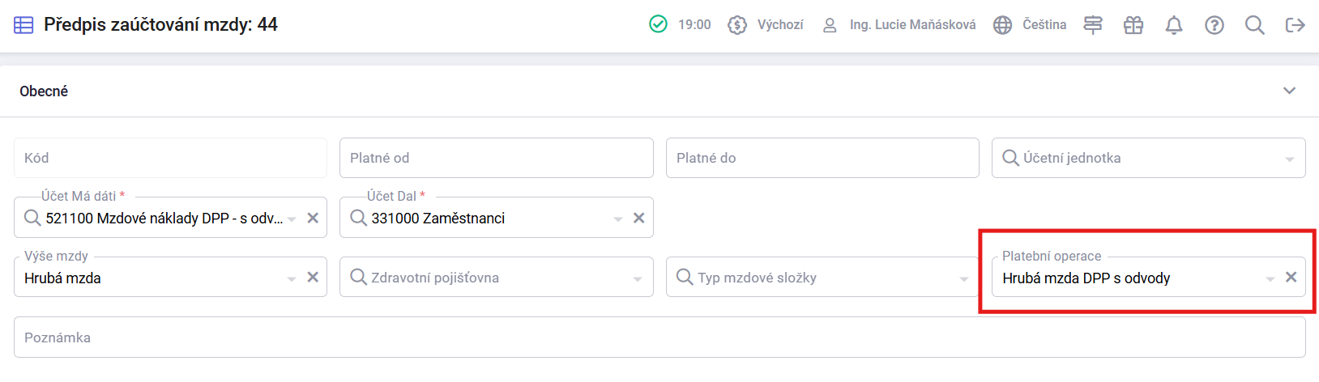This screenshot has width=1319, height=382.
Task: Click the signpost icon in header
Action: tap(1092, 25)
